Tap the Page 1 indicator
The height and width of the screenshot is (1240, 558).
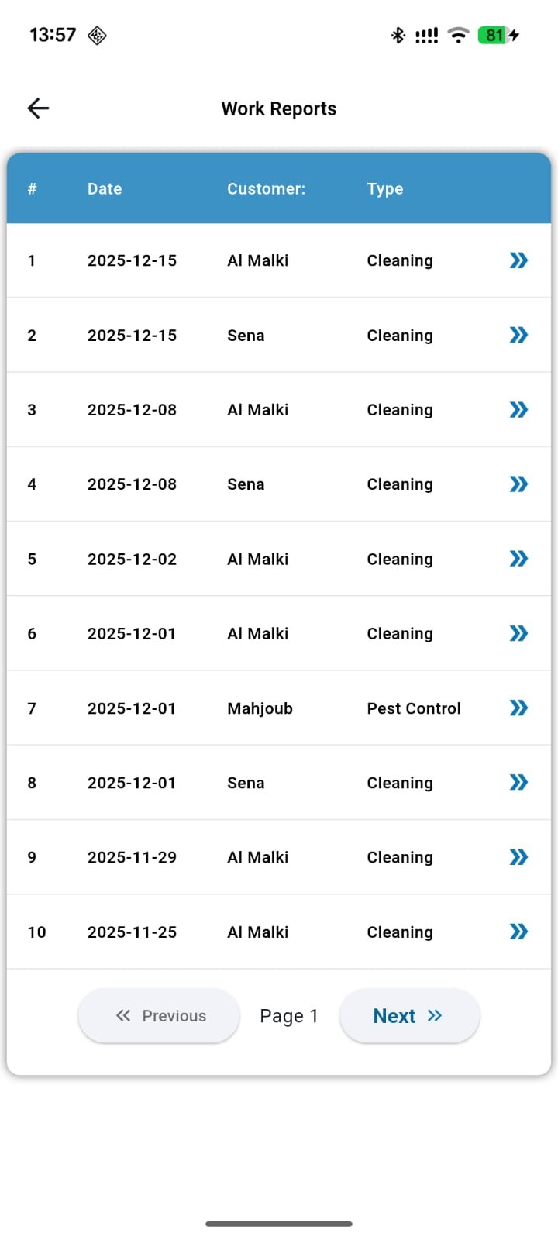pyautogui.click(x=289, y=1016)
